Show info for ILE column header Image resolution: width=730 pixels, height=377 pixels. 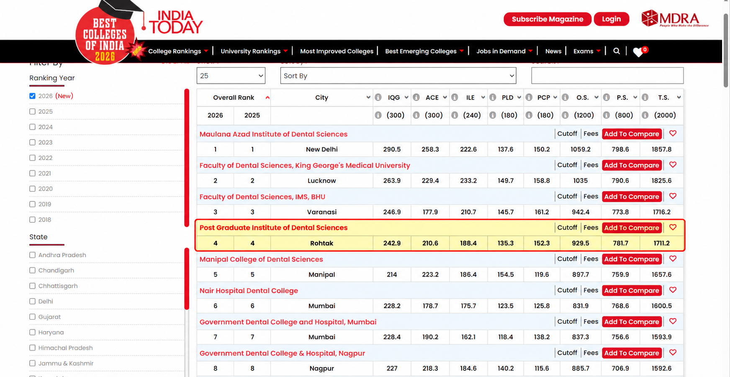point(455,97)
